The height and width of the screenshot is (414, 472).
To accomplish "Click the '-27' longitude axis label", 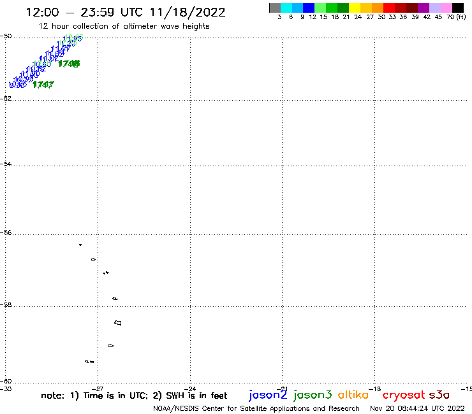I will click(98, 389).
